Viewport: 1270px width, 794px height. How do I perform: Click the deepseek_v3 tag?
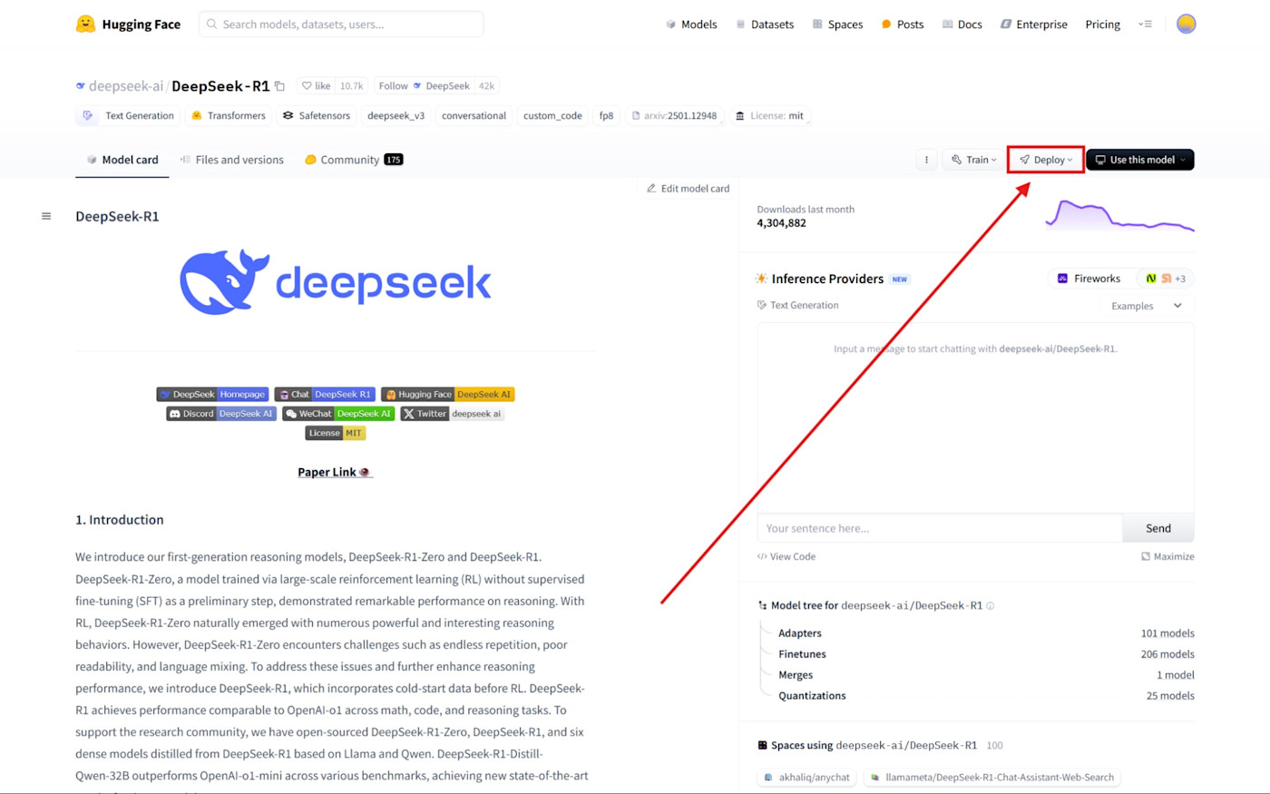(x=396, y=116)
